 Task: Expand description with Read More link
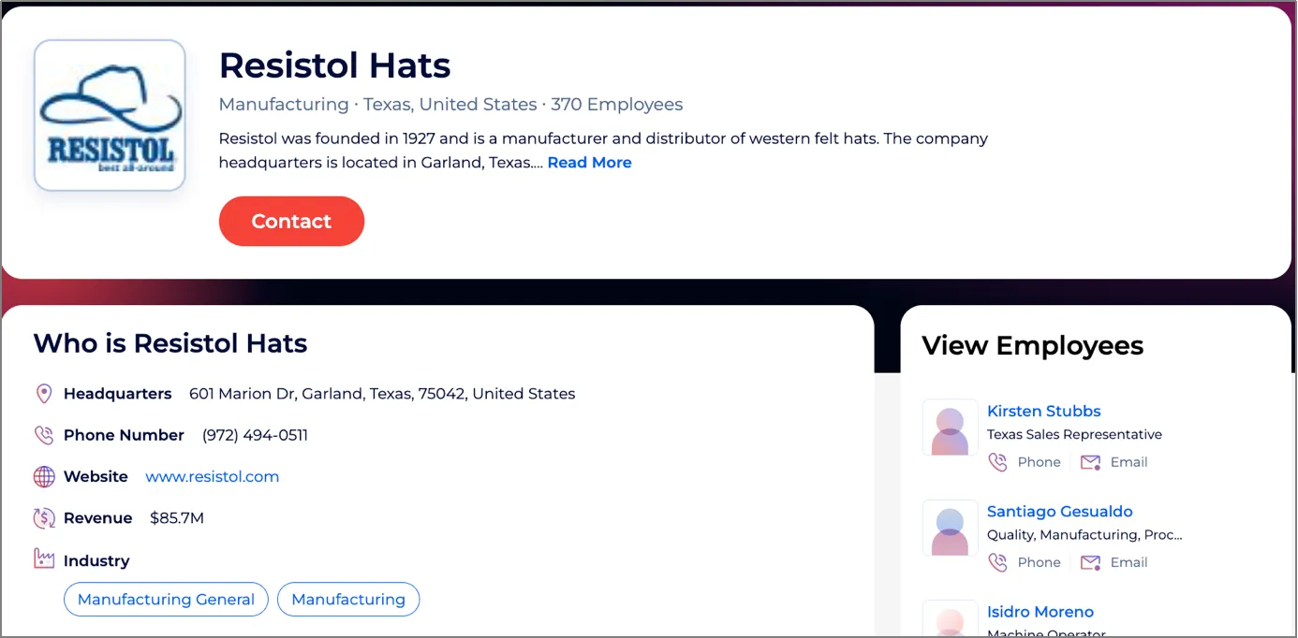pos(589,163)
